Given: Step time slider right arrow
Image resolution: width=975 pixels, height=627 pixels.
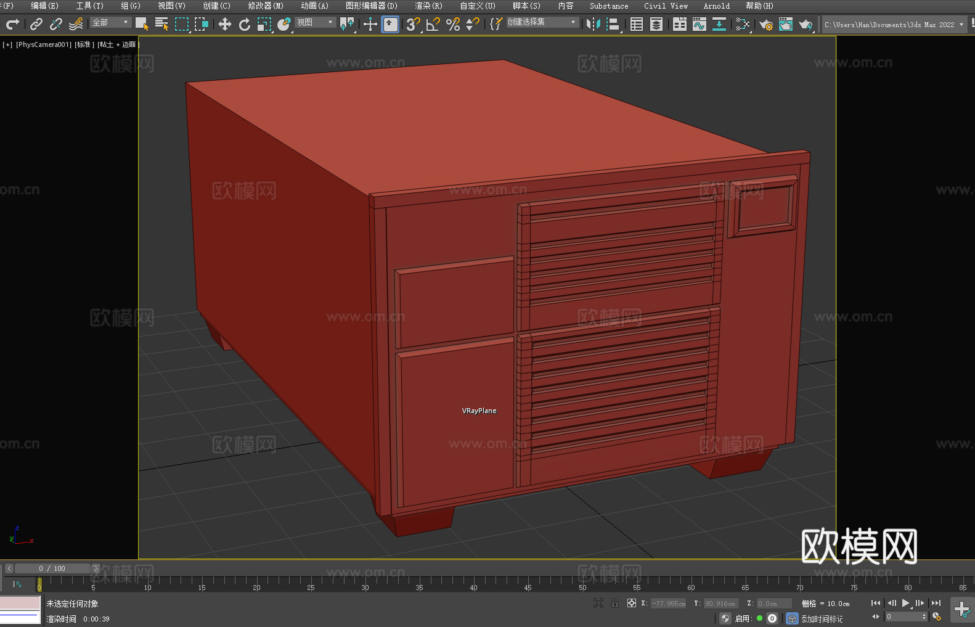Looking at the screenshot, I should (x=96, y=568).
